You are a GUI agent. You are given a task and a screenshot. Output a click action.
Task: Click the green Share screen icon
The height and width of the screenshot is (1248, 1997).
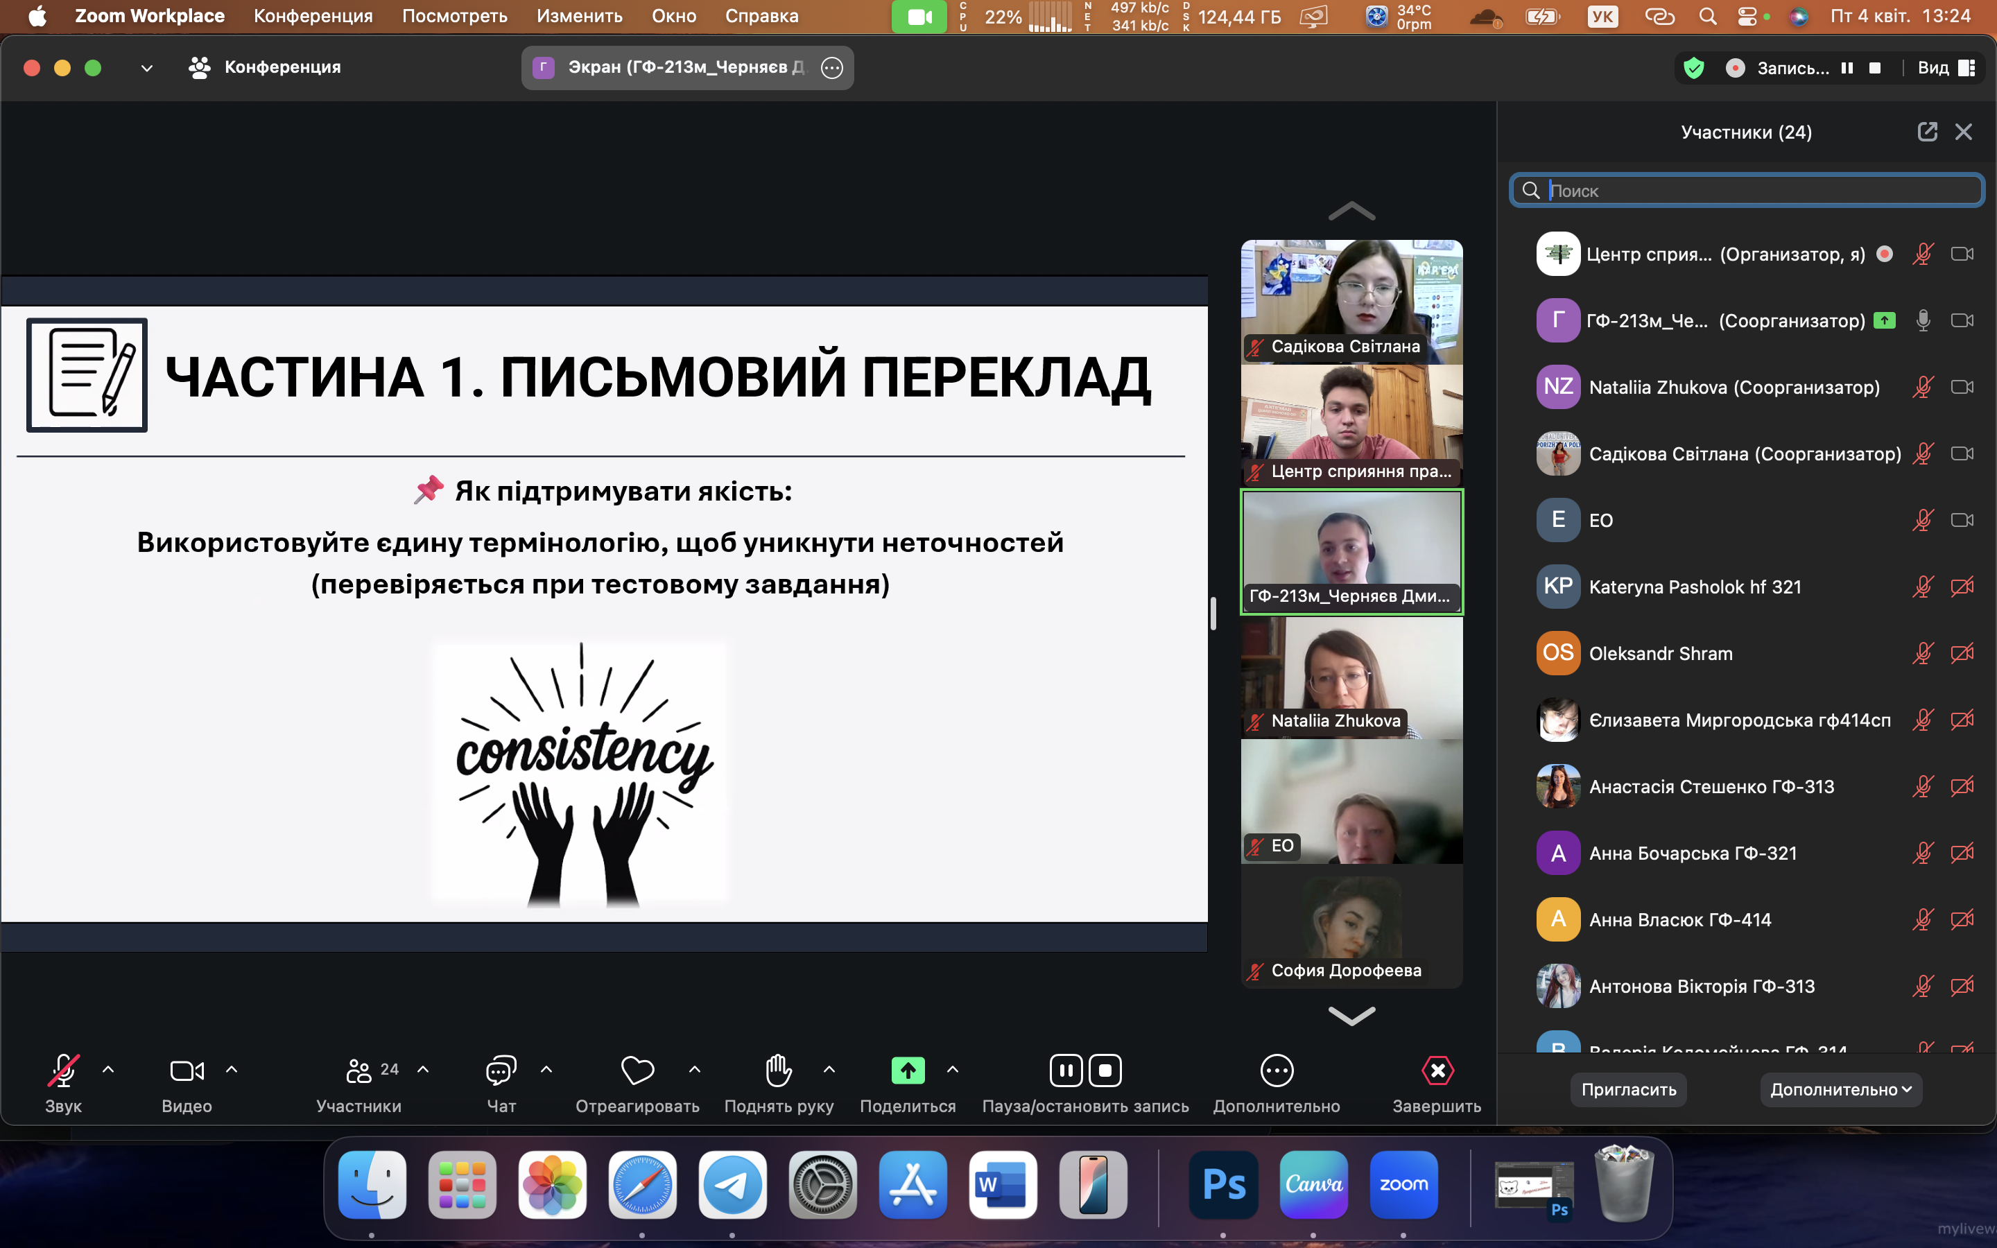pyautogui.click(x=908, y=1071)
